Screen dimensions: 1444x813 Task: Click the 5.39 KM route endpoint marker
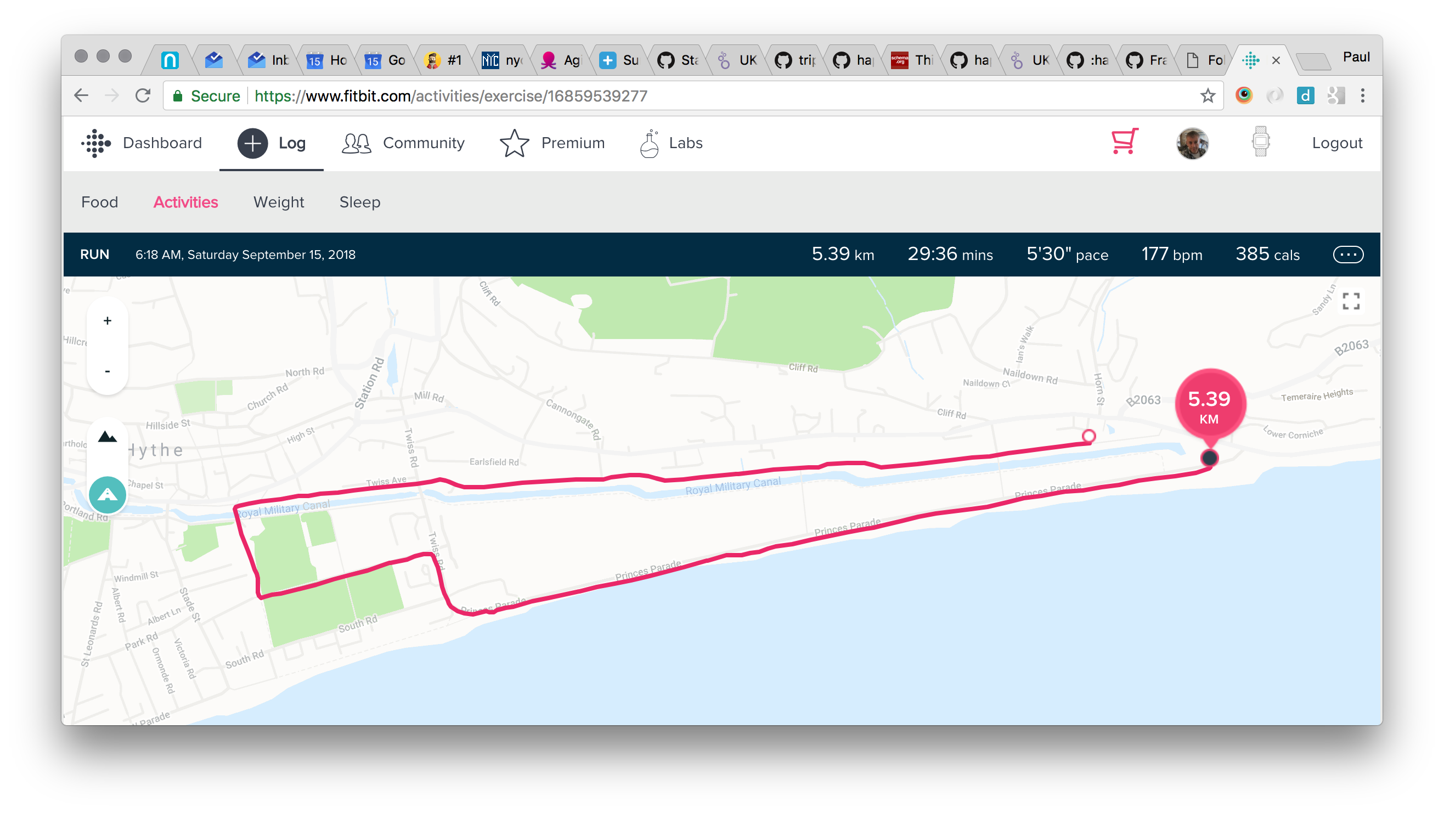click(1210, 457)
